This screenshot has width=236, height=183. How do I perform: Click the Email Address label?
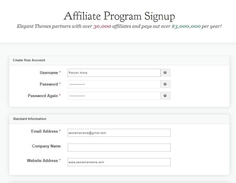pos(45,131)
